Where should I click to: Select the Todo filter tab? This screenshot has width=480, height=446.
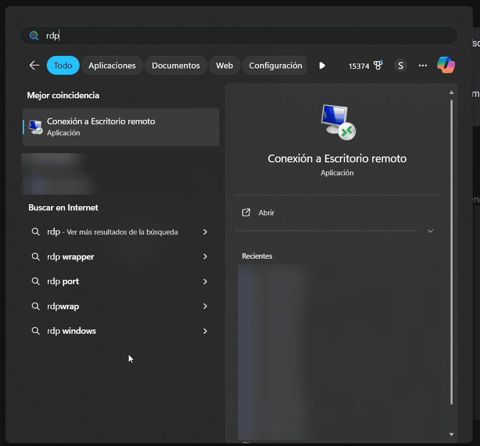[63, 66]
